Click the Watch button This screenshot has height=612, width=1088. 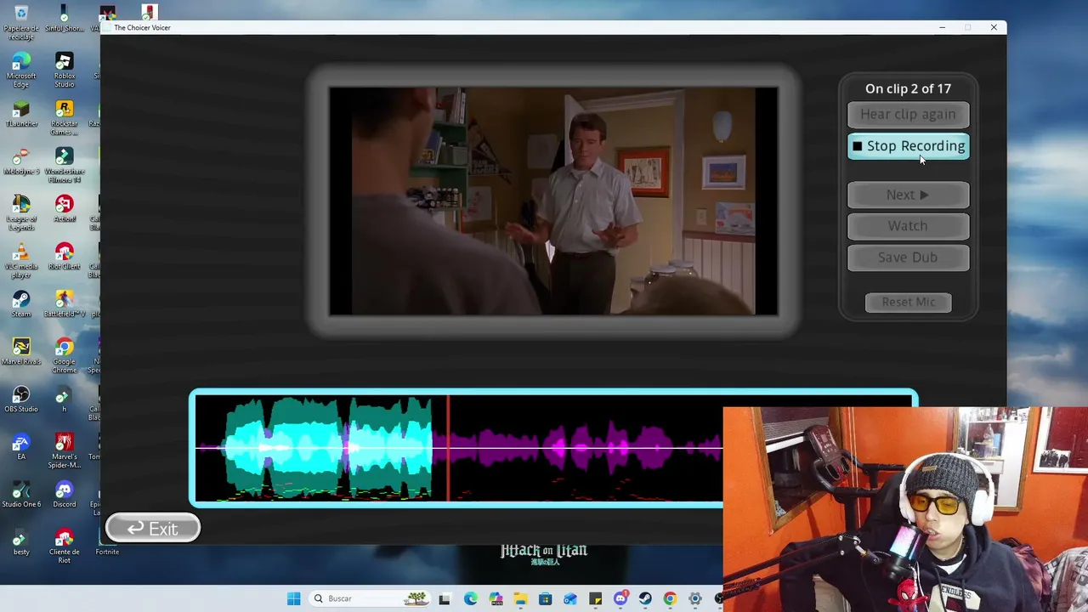[908, 226]
